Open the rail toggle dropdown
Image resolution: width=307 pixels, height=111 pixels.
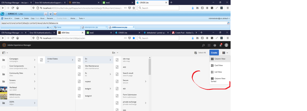click(x=5, y=53)
